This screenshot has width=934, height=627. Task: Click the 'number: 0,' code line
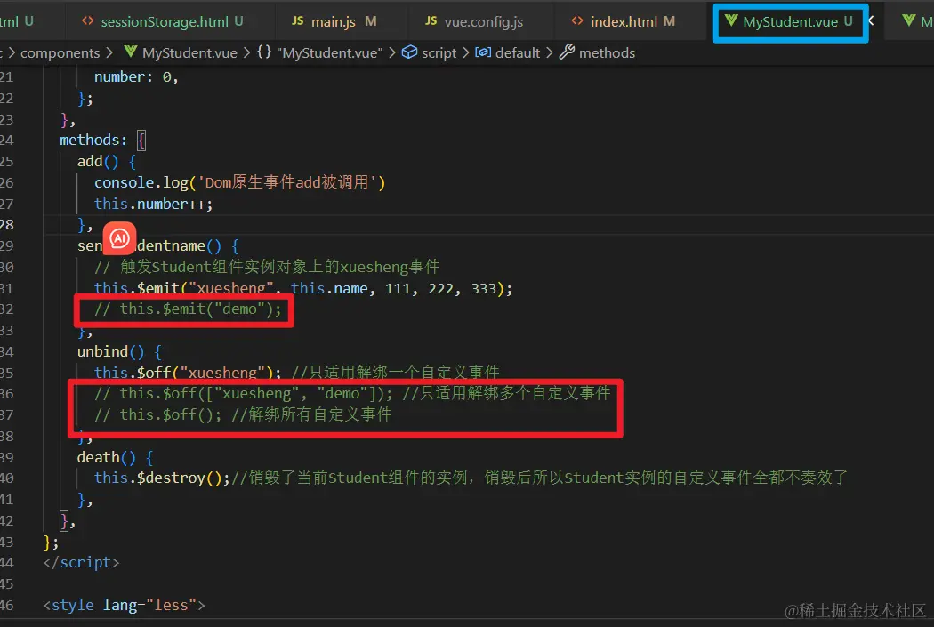coord(136,77)
